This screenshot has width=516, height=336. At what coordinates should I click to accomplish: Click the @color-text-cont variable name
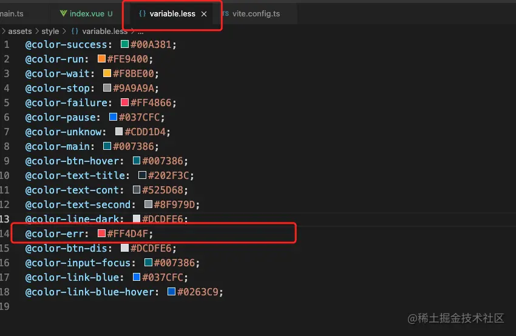[72, 190]
